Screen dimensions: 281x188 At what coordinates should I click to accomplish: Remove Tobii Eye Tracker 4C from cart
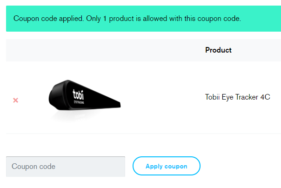[16, 100]
